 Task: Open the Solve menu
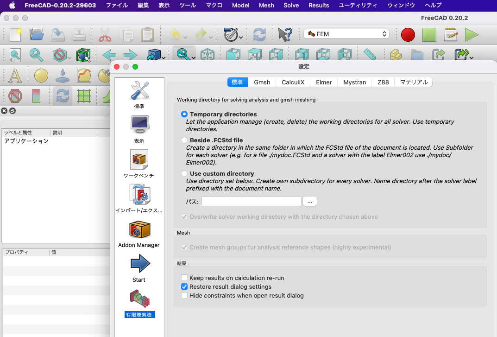291,6
